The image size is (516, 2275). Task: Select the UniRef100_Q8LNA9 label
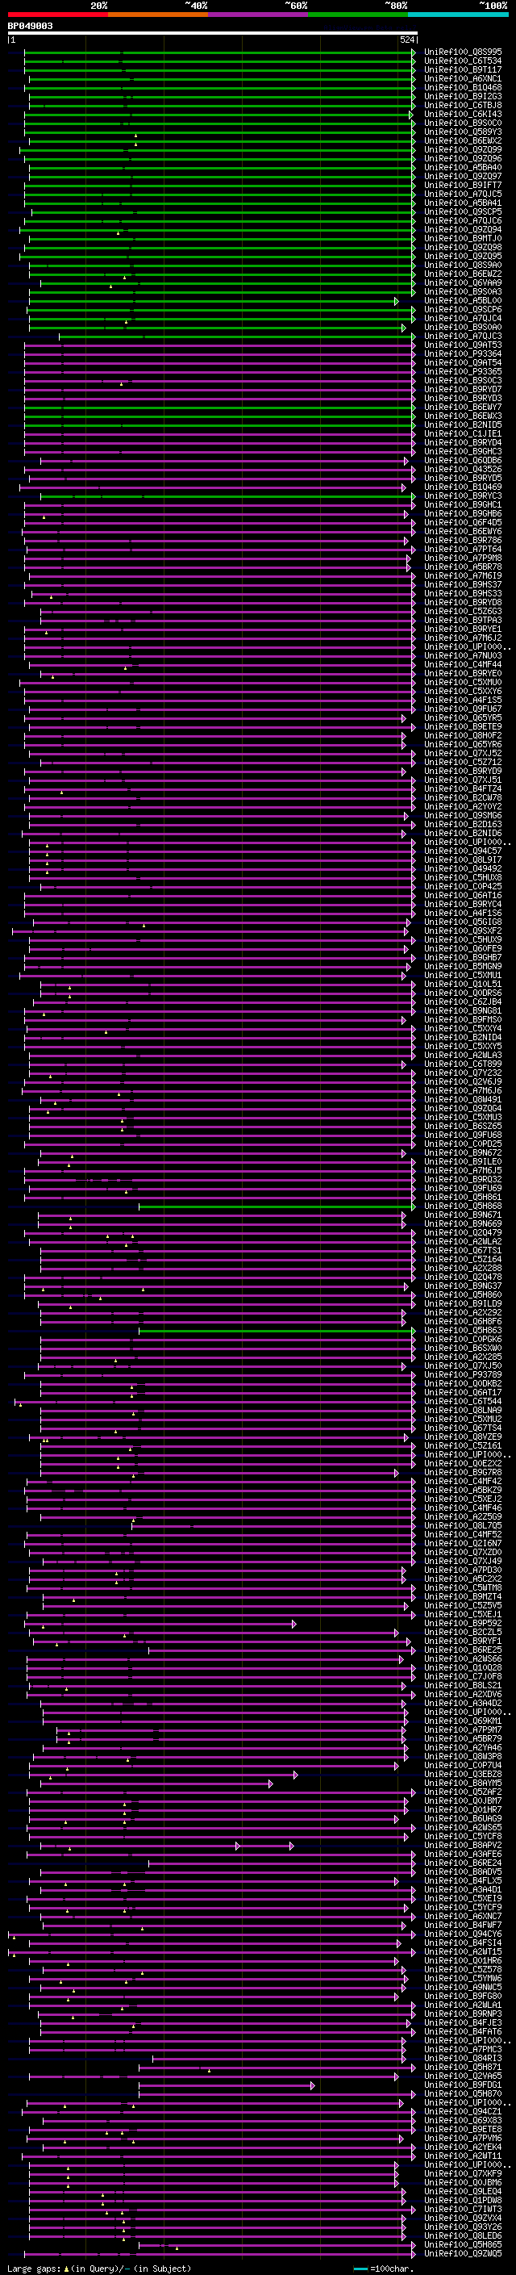[x=463, y=1411]
